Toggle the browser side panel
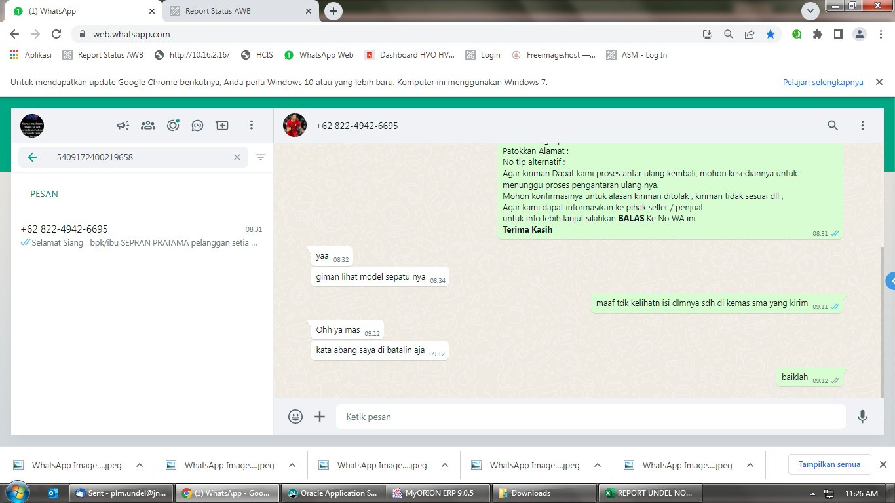 tap(839, 34)
